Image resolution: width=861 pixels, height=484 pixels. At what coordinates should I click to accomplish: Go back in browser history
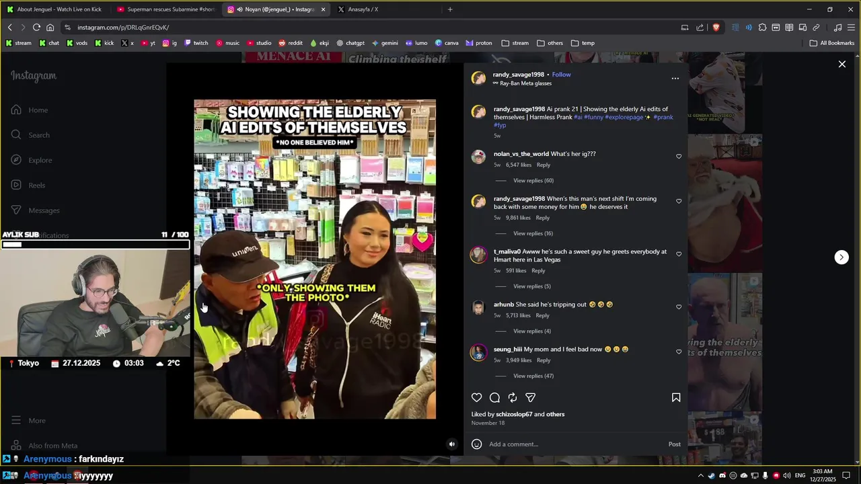pos(9,28)
